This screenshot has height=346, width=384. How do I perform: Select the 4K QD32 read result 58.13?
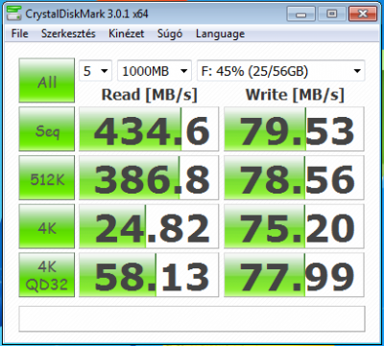[149, 275]
